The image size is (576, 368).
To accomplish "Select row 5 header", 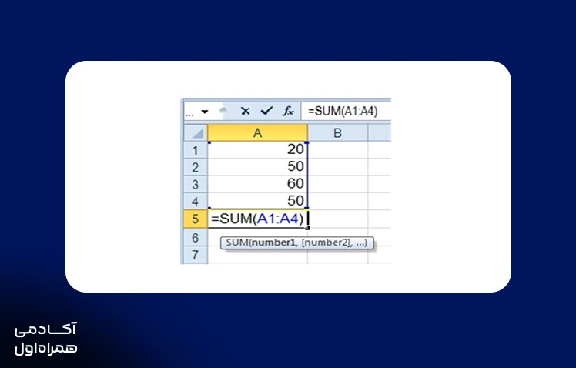I will 196,219.
